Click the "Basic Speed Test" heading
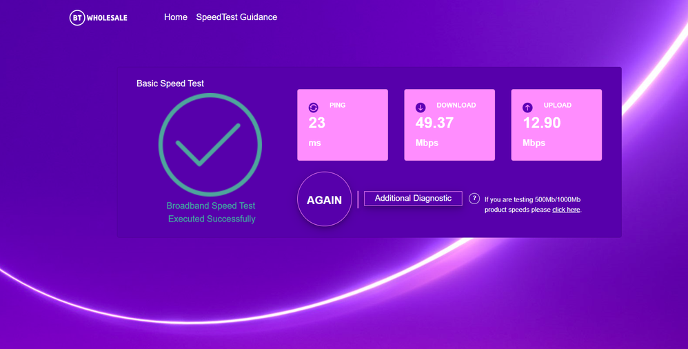This screenshot has width=688, height=349. (170, 83)
